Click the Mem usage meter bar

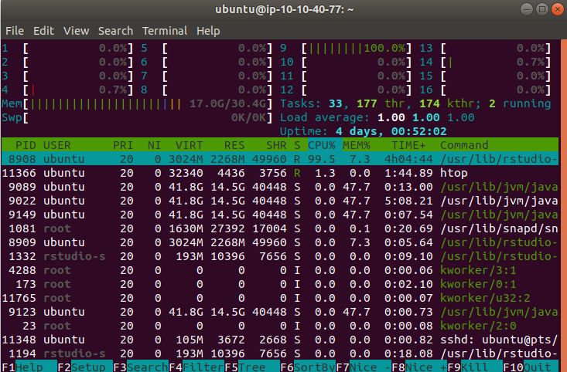(137, 104)
